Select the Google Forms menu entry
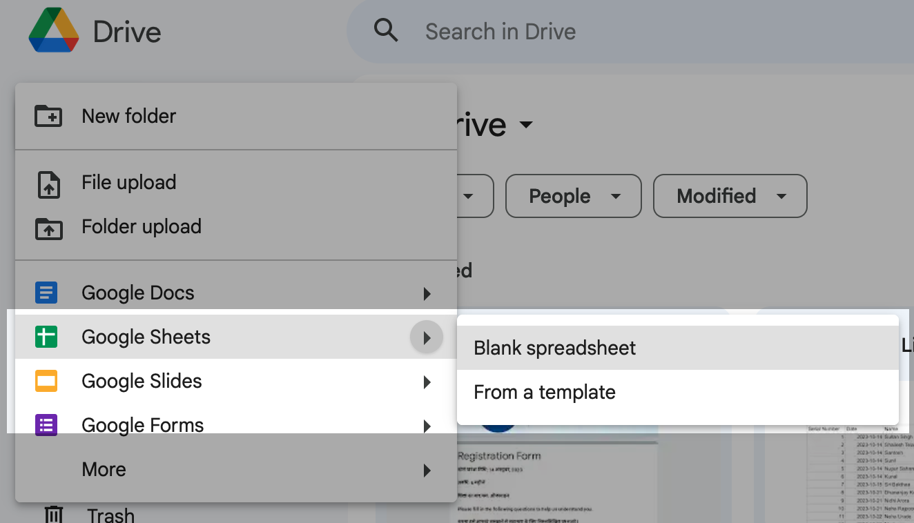 click(x=143, y=425)
